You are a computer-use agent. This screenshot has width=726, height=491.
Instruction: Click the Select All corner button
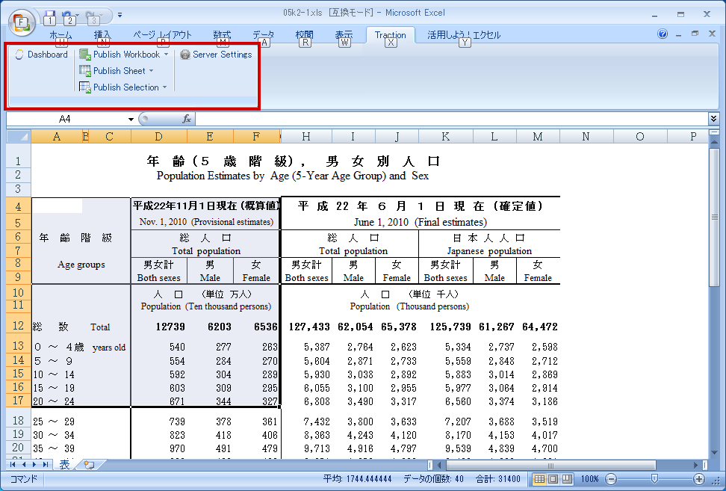tap(19, 136)
